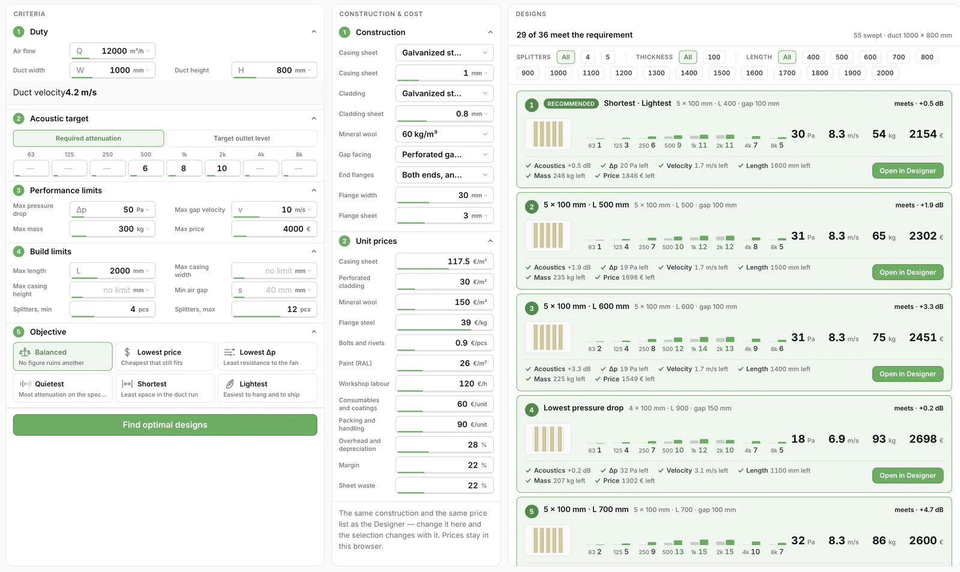Switch to Target outlet level mode
The height and width of the screenshot is (572, 960).
[x=242, y=139]
